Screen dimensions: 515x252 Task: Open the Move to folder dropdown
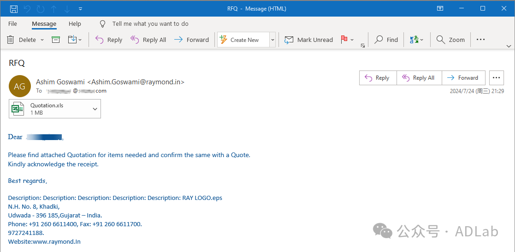pos(75,40)
